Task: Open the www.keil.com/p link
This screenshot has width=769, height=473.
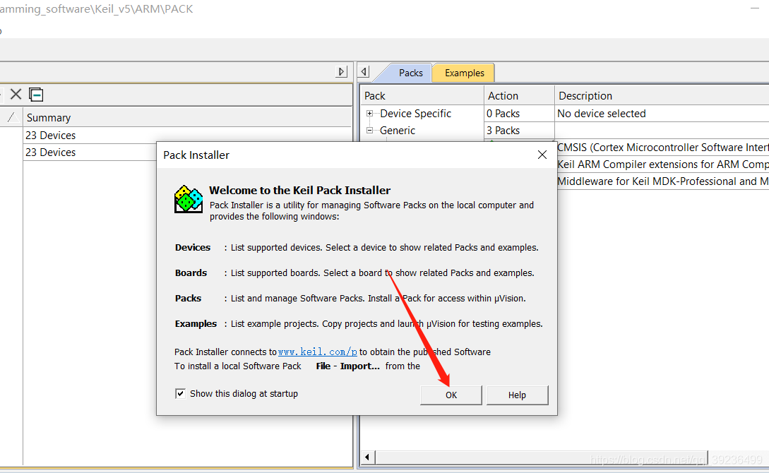Action: (x=317, y=352)
